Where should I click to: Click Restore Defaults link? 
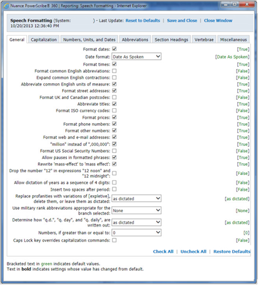pos(232,252)
